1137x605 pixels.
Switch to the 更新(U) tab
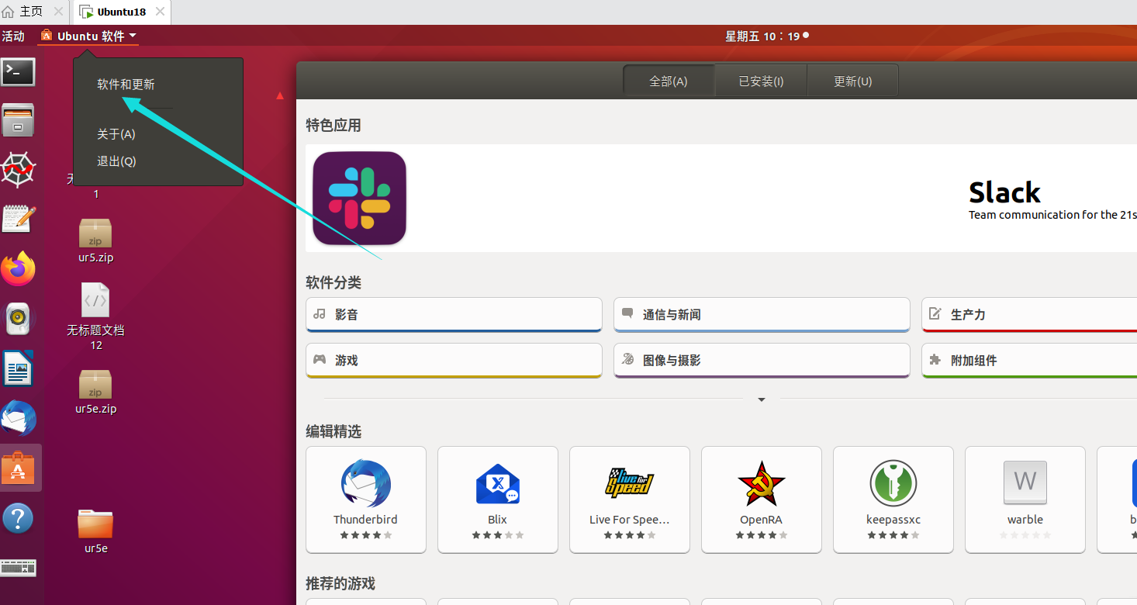pos(852,80)
